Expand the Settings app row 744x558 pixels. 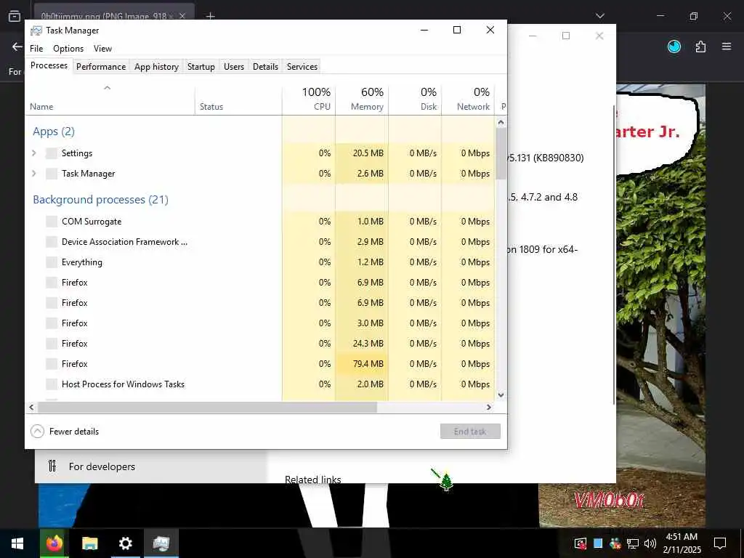pyautogui.click(x=34, y=153)
